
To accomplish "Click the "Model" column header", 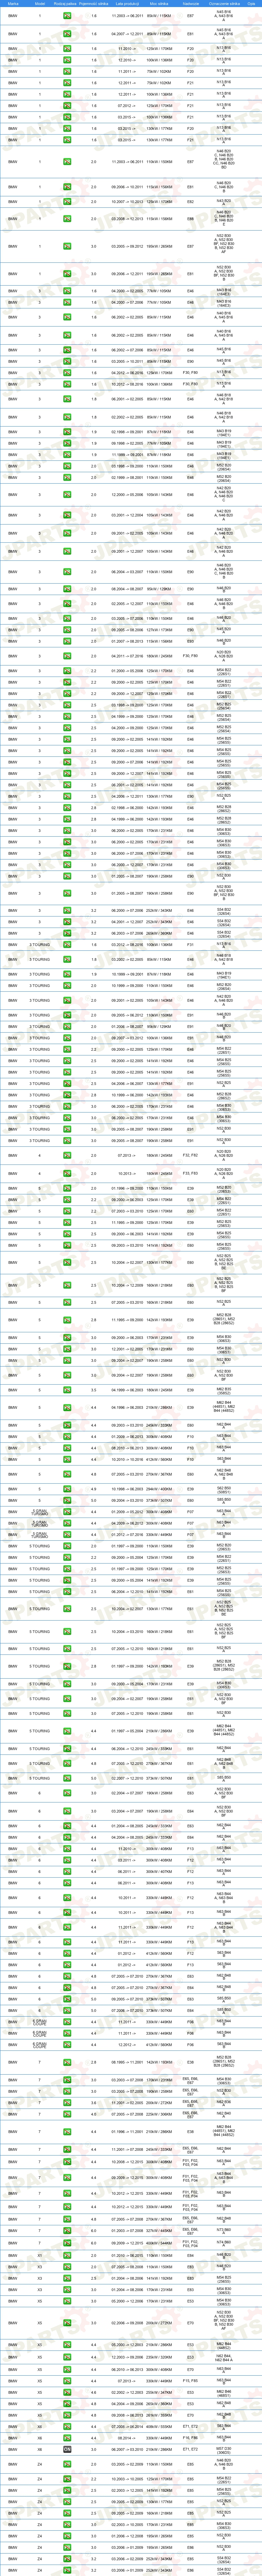I will [40, 4].
